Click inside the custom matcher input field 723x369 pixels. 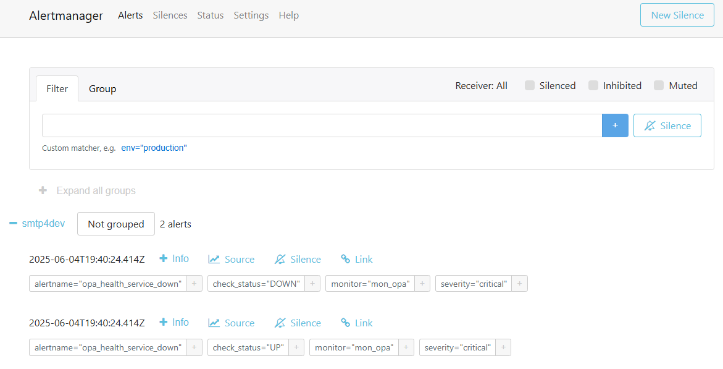pyautogui.click(x=321, y=125)
